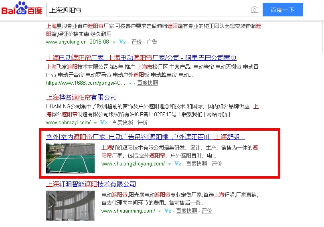Click the Baidu logo

click(x=22, y=9)
